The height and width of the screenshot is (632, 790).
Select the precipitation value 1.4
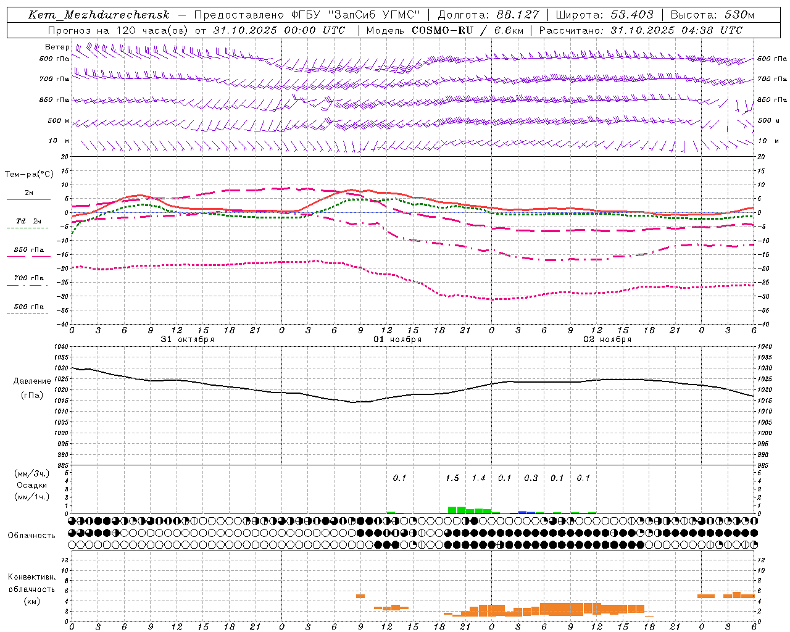click(x=478, y=478)
